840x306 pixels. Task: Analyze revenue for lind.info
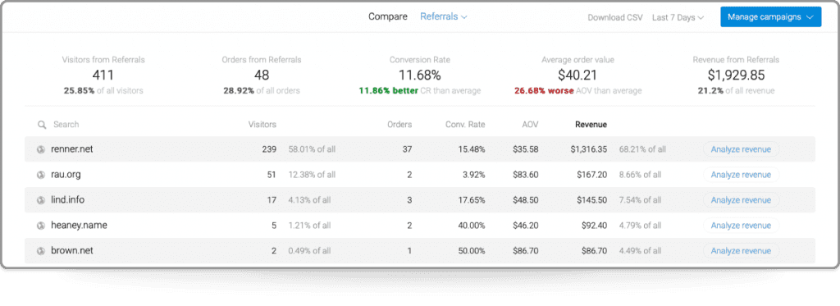[x=741, y=200]
